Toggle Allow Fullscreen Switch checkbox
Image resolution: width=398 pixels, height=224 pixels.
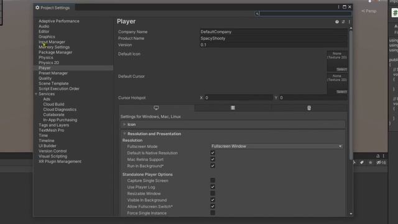[213, 207]
